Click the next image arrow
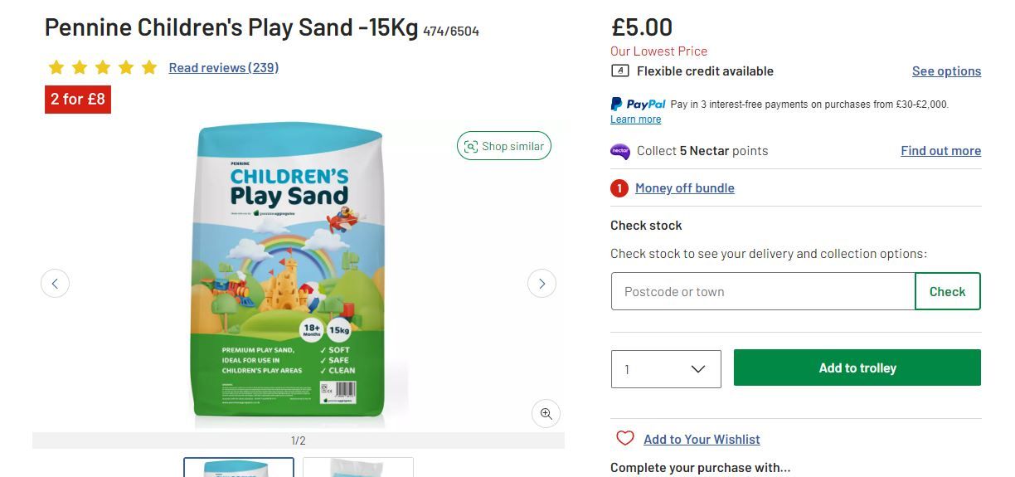1015x477 pixels. (x=541, y=284)
